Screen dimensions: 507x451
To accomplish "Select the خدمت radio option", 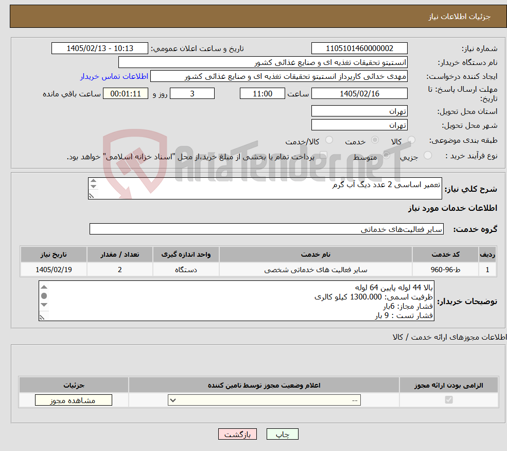I will coord(375,140).
